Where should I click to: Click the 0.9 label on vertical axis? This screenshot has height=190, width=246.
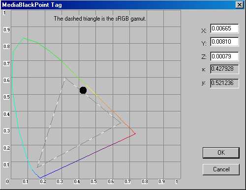(6, 30)
